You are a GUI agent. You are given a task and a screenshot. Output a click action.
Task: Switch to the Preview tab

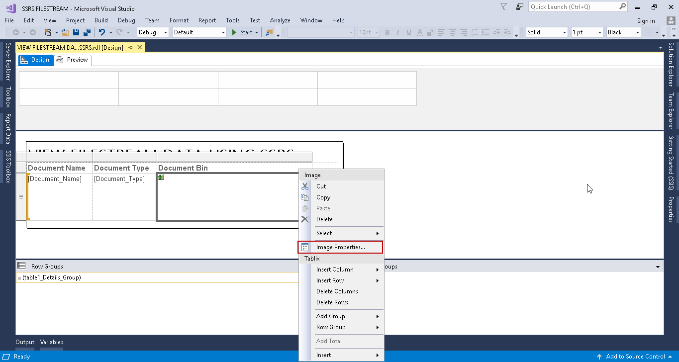point(73,60)
